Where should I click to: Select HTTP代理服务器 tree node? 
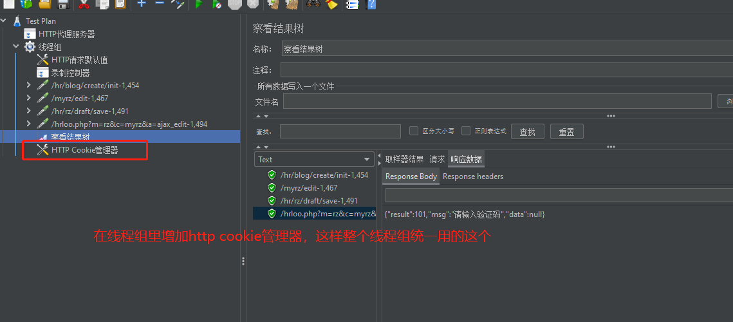67,34
